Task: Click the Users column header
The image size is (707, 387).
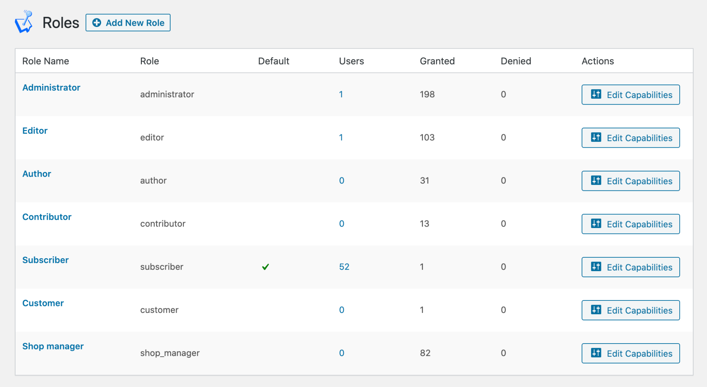Action: point(351,61)
